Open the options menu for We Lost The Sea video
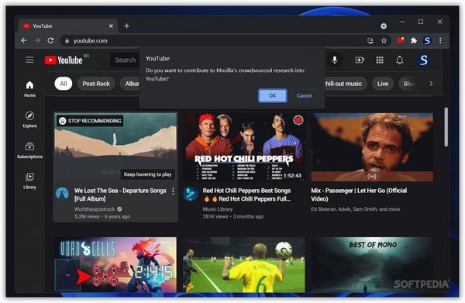Image resolution: width=465 pixels, height=303 pixels. point(173,191)
